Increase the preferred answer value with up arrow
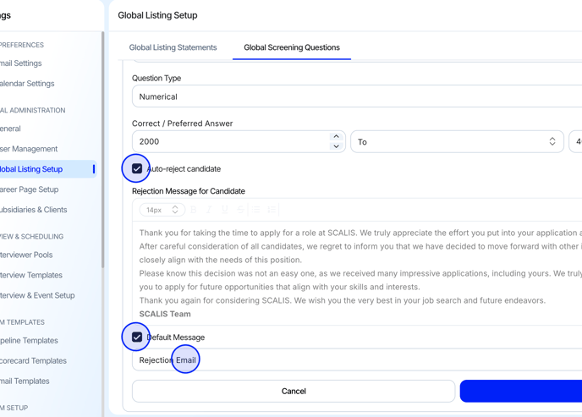Screen dimensions: 582x417 pos(336,137)
